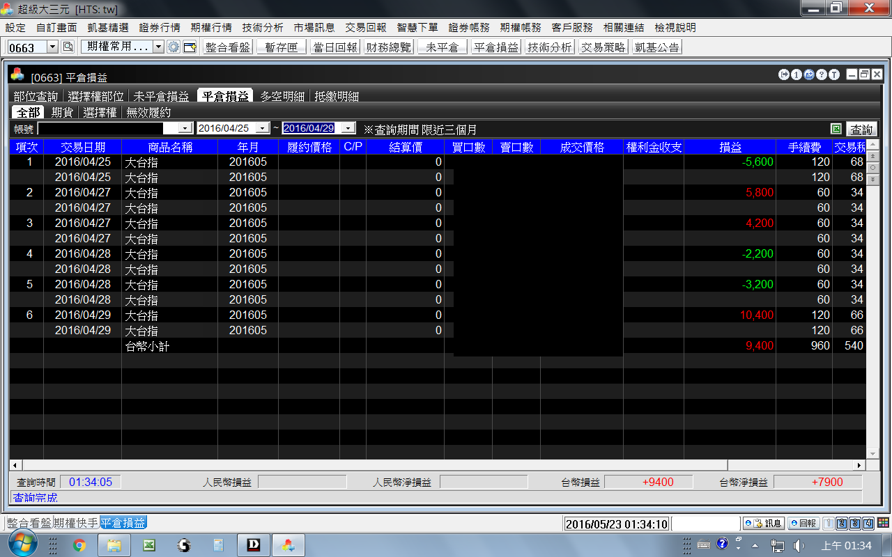Viewport: 892px width, 557px height.
Task: Click the blue circle icon in the title bar
Action: 809,74
